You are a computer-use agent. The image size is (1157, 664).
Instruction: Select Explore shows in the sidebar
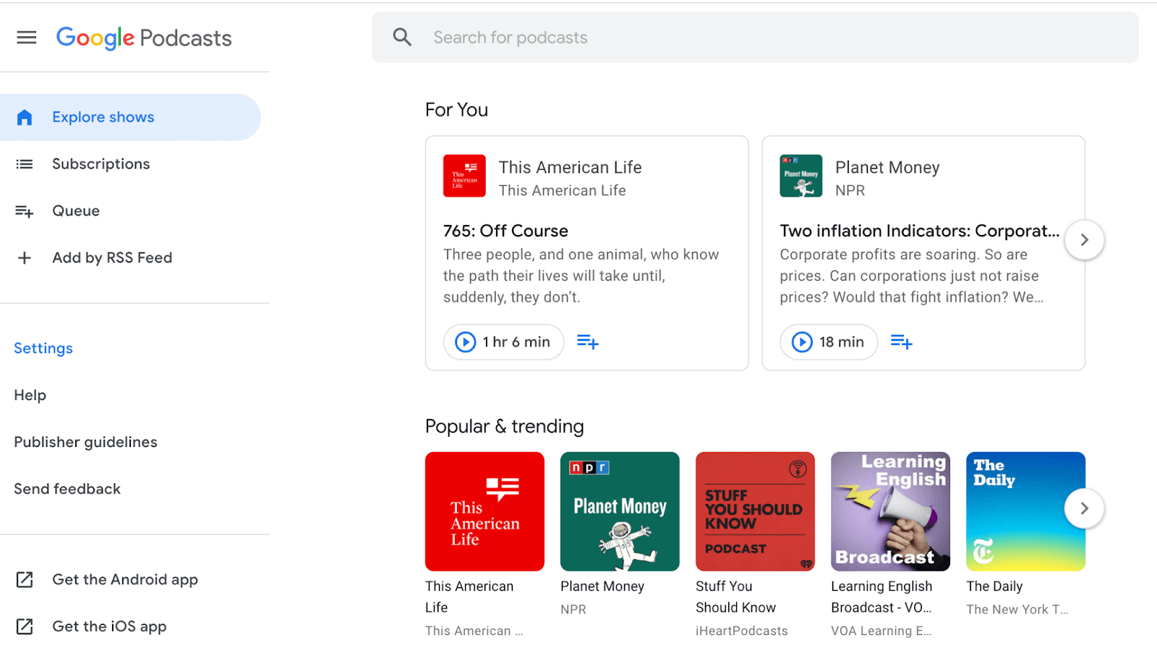coord(103,116)
